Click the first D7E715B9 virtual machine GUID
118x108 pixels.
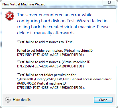pyautogui.click(x=50, y=55)
